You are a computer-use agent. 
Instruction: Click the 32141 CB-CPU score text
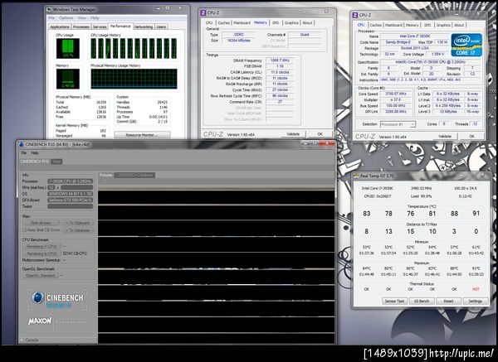(75, 253)
